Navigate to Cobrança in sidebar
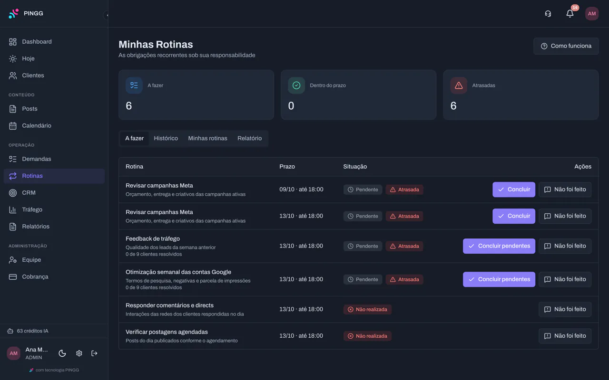The width and height of the screenshot is (609, 380). click(x=54, y=277)
